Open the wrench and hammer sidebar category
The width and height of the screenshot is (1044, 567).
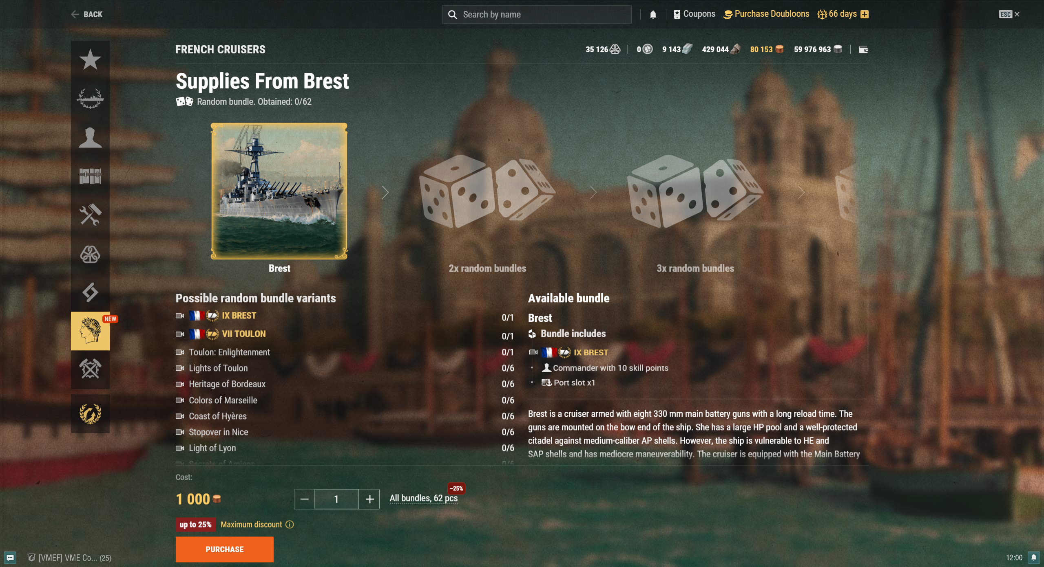pos(90,215)
